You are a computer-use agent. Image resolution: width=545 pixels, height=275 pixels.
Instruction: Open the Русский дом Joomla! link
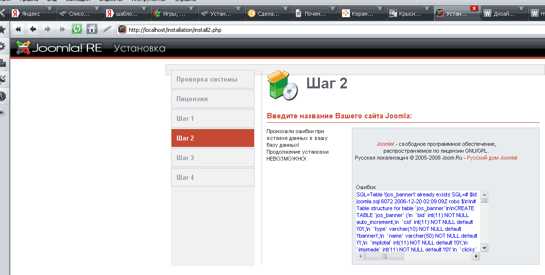click(x=492, y=158)
